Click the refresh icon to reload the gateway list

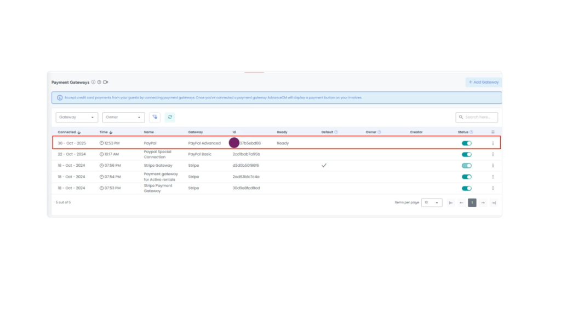[169, 117]
